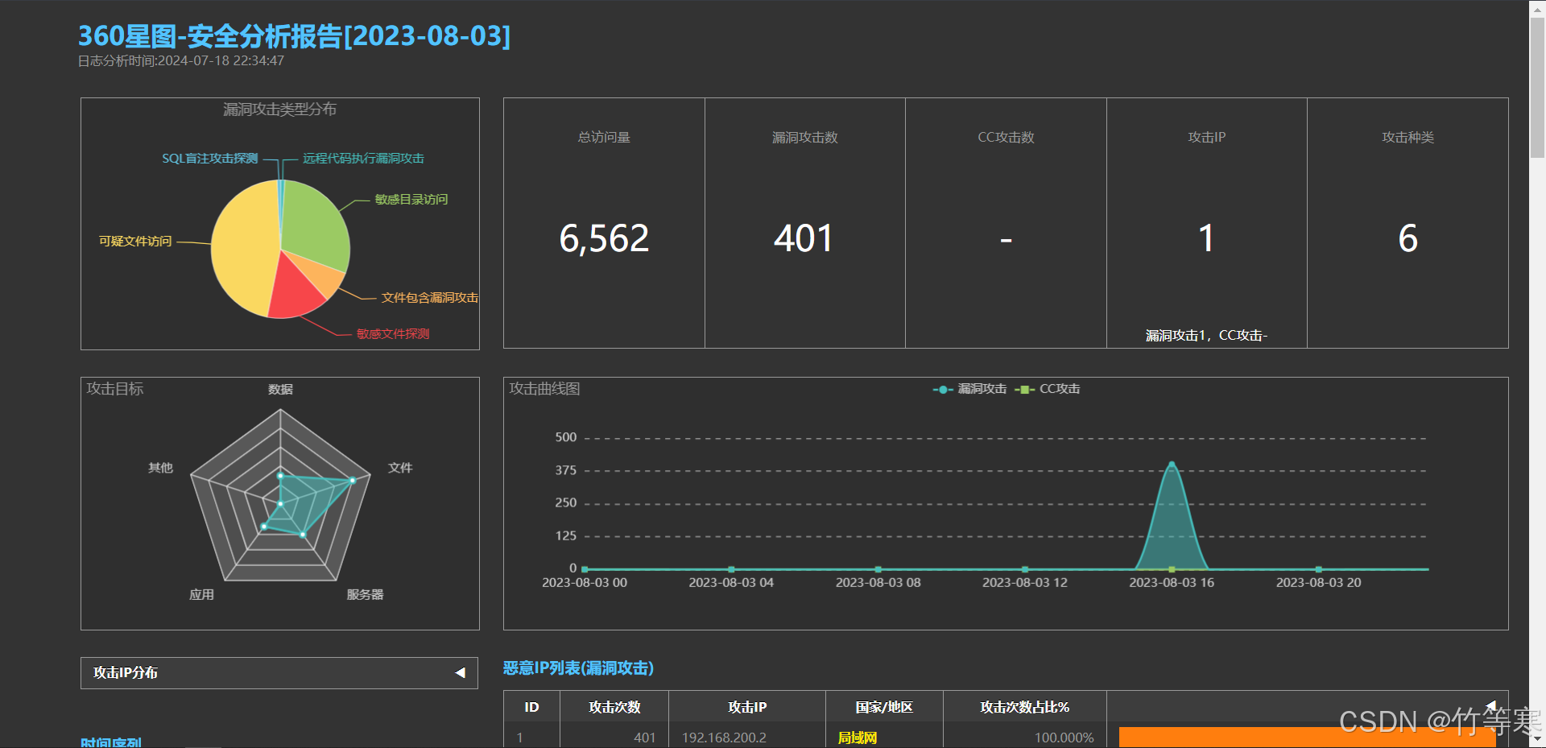The height and width of the screenshot is (748, 1546).
Task: Toggle CC攻击 legend in attack curve chart
Action: pos(1047,389)
